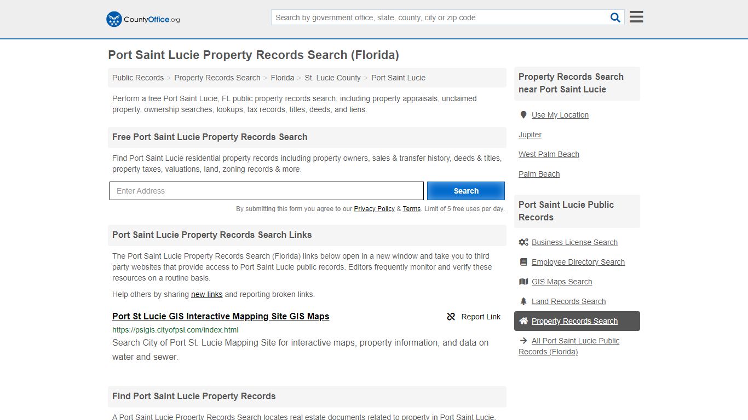Open Port St Lucie GIS Interactive Mapping Site link
Viewport: 748px width, 420px height.
coord(220,316)
